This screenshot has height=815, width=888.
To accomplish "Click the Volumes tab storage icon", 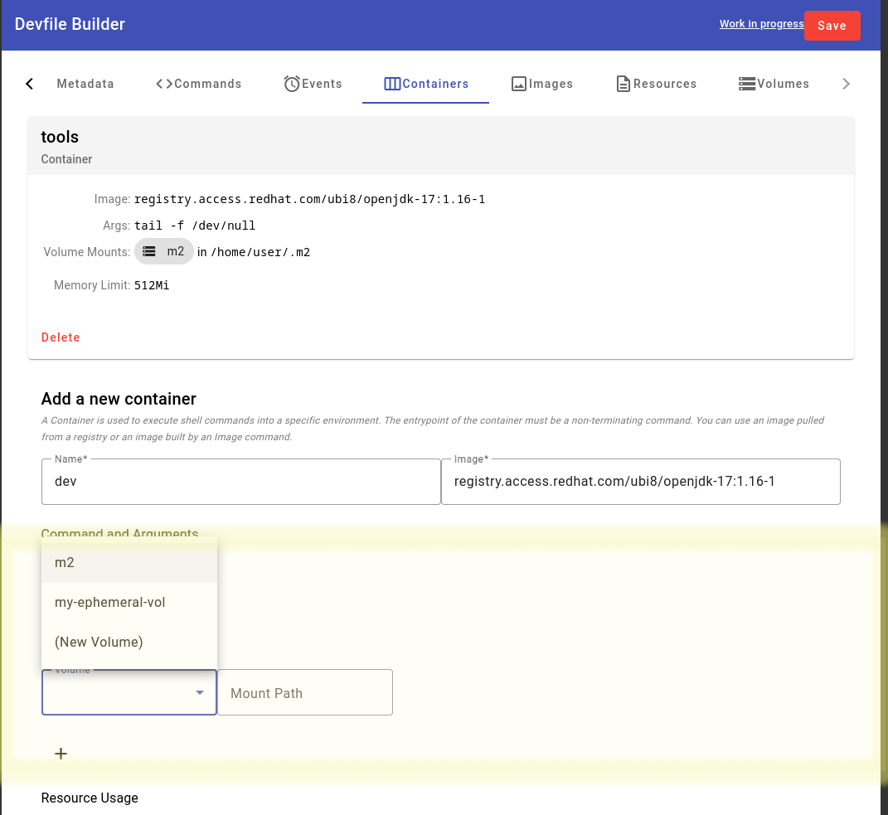I will pos(746,84).
